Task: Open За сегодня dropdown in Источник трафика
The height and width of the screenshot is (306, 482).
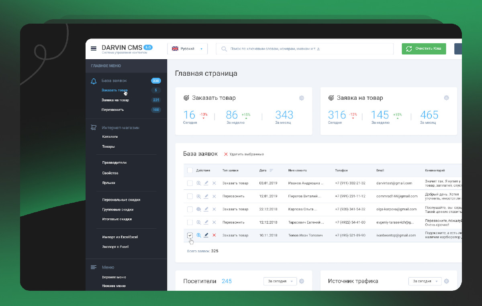Action: coord(425,281)
